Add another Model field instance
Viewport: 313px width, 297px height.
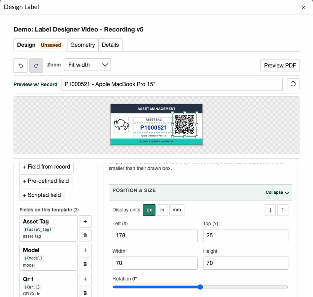85,250
